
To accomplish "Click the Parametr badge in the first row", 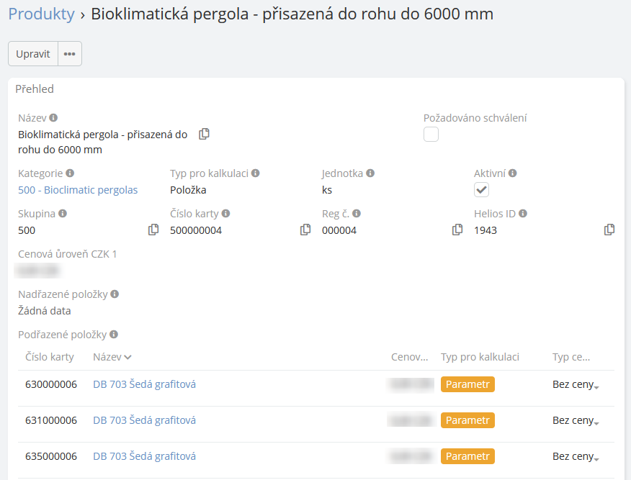I will (467, 384).
